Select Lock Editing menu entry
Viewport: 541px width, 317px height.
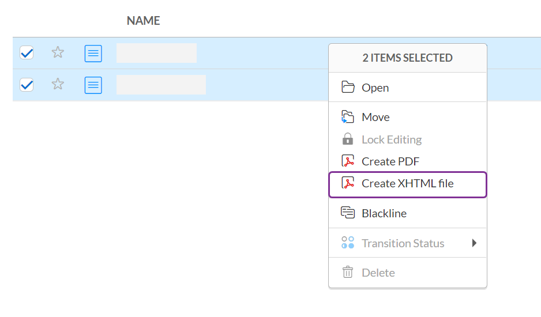pos(407,139)
